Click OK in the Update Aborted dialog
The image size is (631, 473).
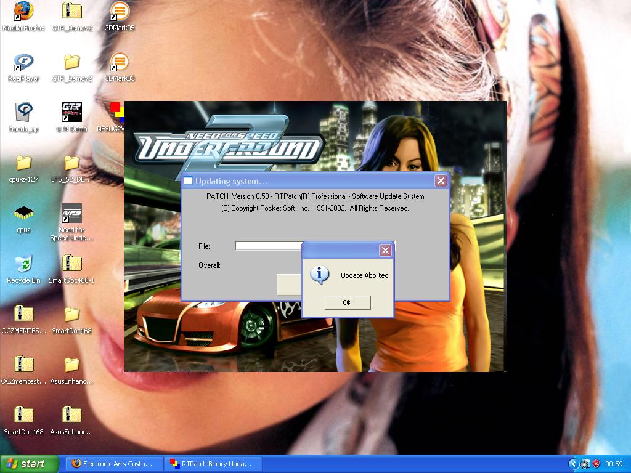coord(348,302)
